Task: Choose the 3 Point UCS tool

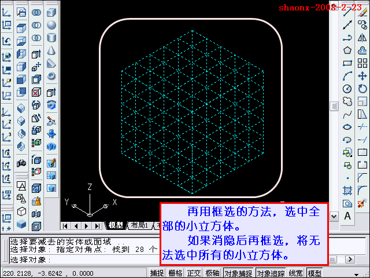Action: coord(6,138)
